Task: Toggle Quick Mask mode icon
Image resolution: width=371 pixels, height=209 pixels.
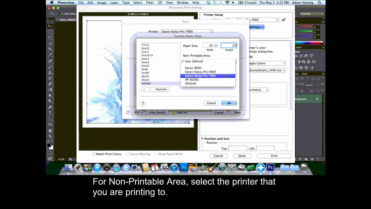Action: point(50,153)
